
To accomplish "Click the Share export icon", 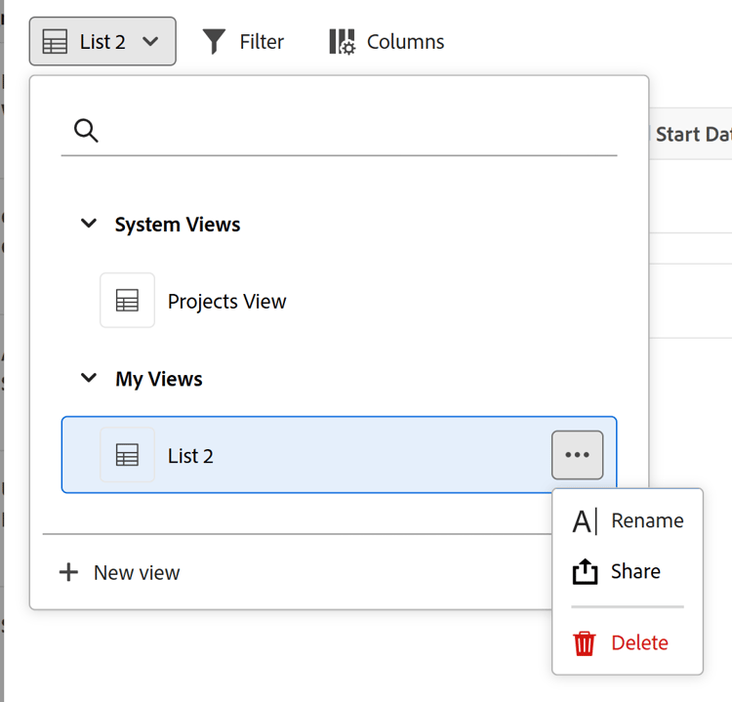I will pos(585,571).
